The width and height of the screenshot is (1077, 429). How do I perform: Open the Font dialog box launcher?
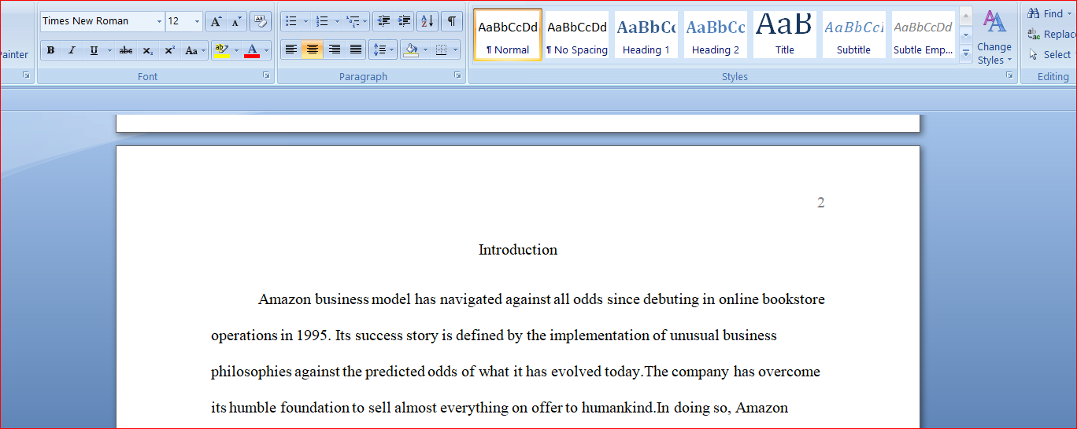266,75
